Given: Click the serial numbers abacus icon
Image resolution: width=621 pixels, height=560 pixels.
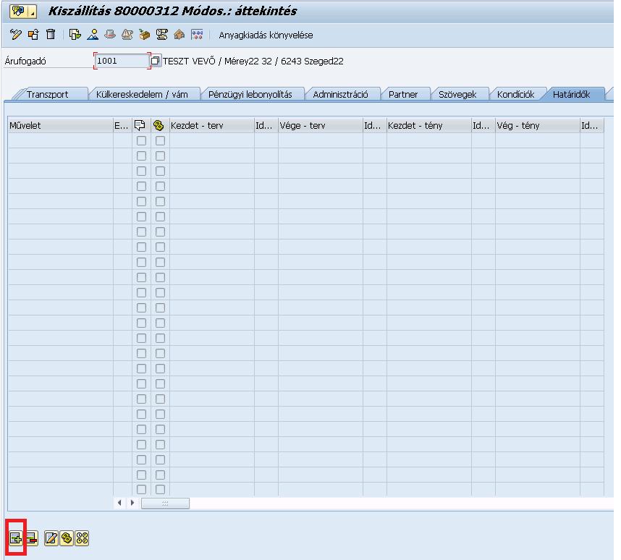Looking at the screenshot, I should 197,35.
